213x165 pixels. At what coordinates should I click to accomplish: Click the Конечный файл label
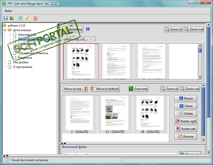[x=75, y=147]
